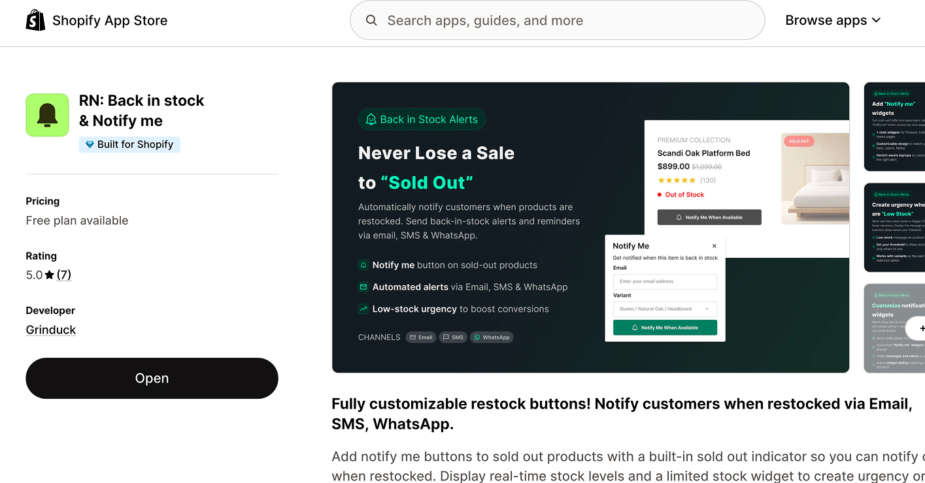Click the Shopify bag logo icon

tap(35, 20)
